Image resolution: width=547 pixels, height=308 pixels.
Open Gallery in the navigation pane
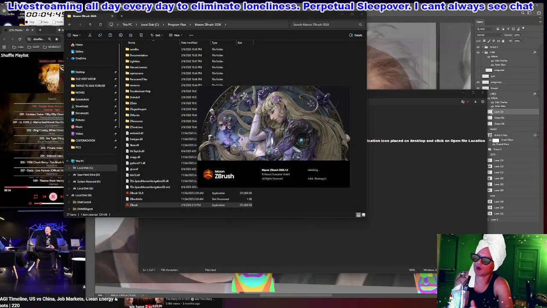(79, 51)
